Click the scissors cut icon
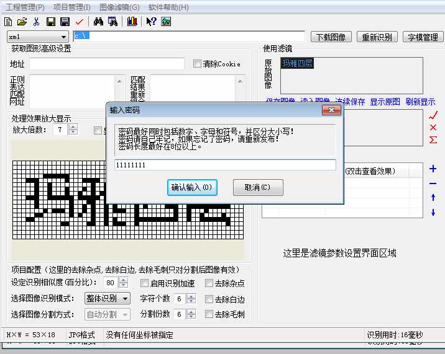The height and width of the screenshot is (354, 445). (x=36, y=22)
